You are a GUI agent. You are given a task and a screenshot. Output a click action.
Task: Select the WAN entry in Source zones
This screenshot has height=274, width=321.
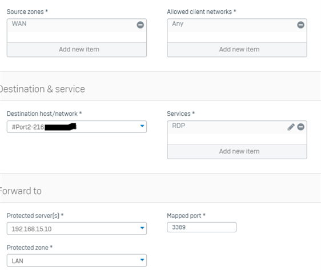click(19, 24)
